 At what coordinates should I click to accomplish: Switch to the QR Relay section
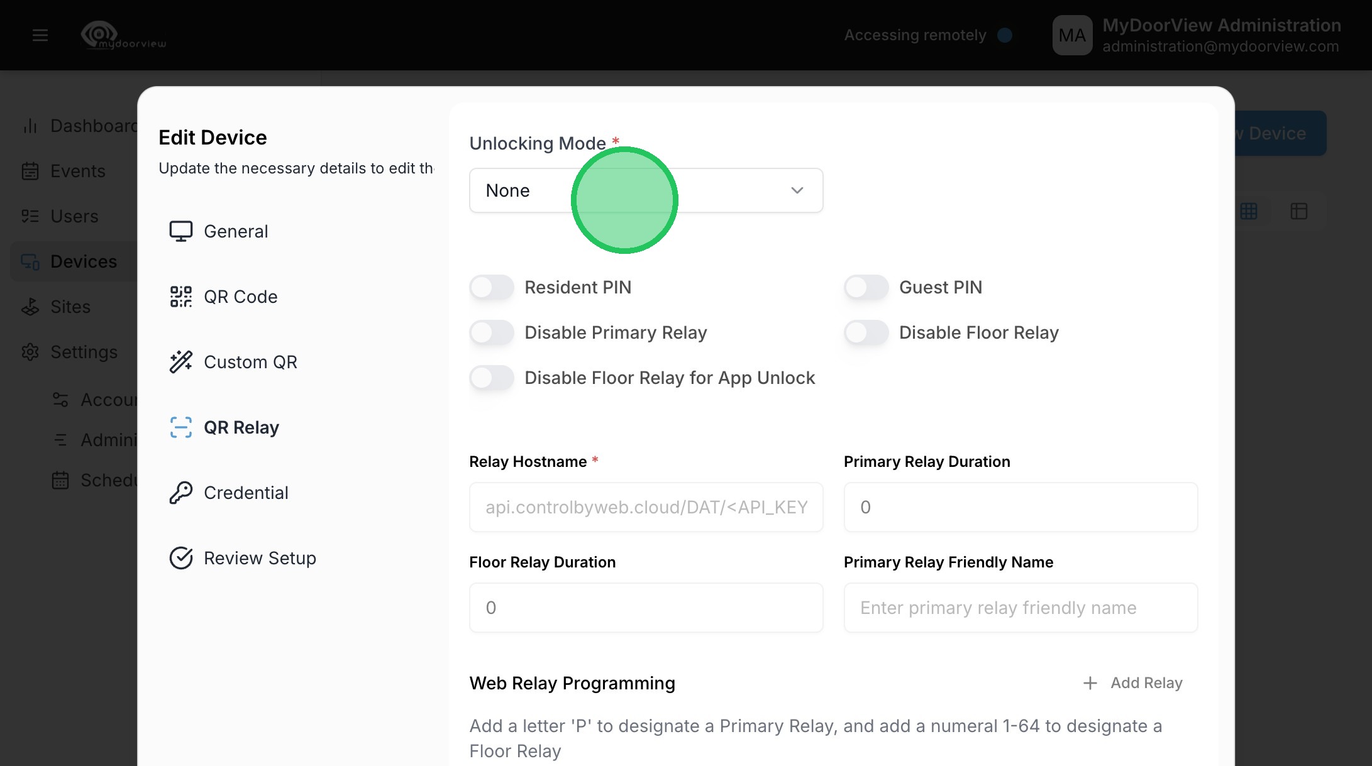pos(241,427)
